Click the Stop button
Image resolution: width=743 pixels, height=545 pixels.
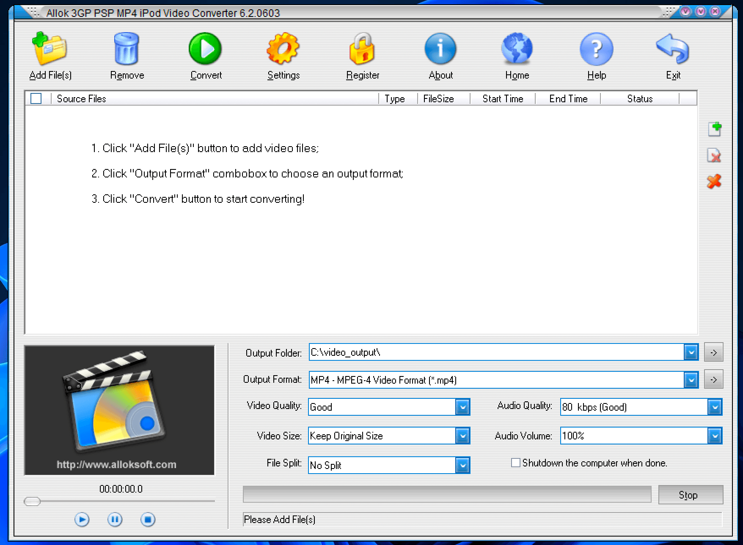point(691,495)
